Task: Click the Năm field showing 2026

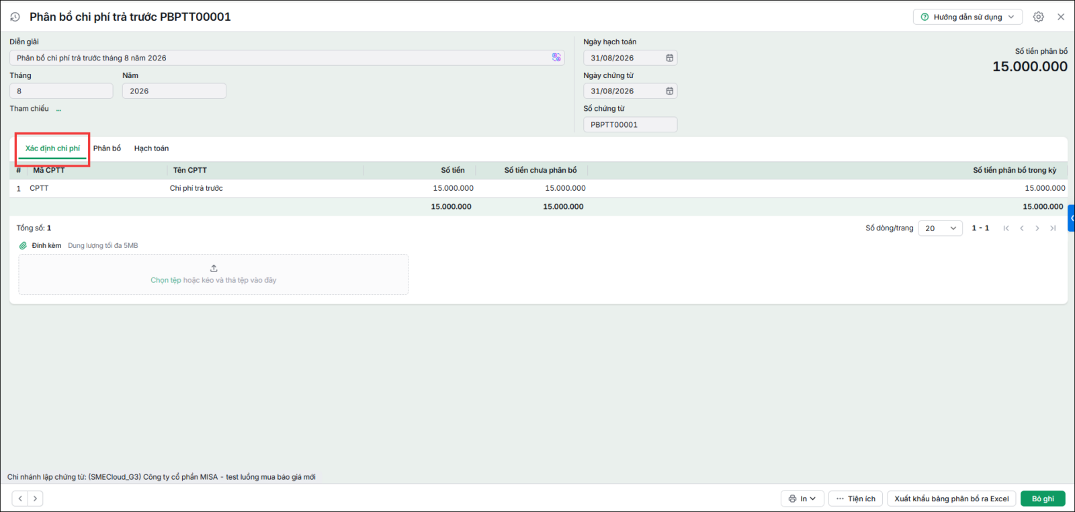Action: coord(174,91)
